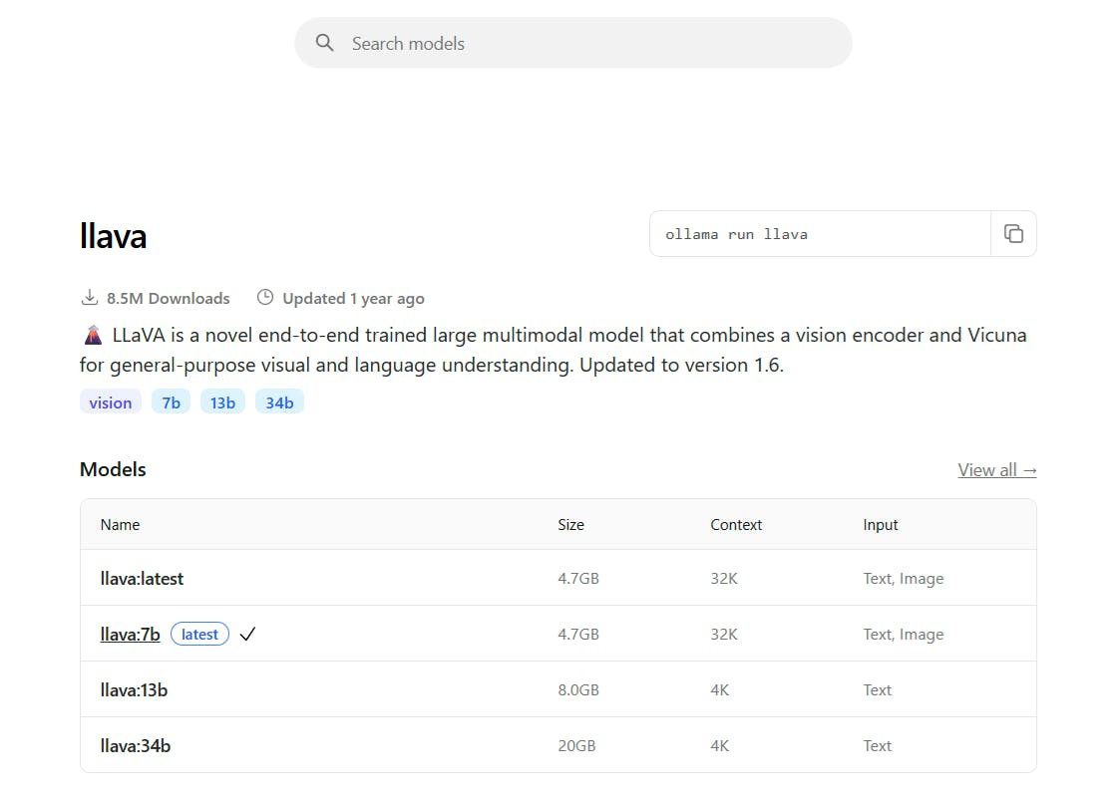
Task: Select the 34b size tag
Action: click(279, 402)
